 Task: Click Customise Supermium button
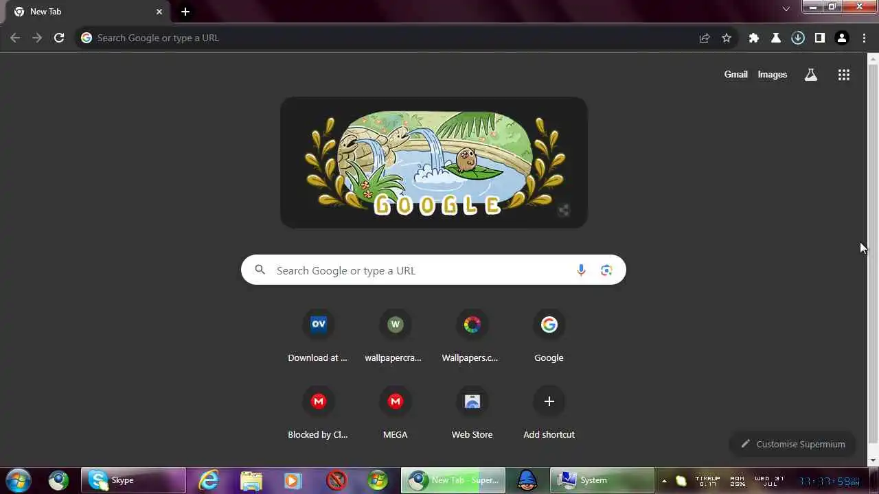pos(792,444)
